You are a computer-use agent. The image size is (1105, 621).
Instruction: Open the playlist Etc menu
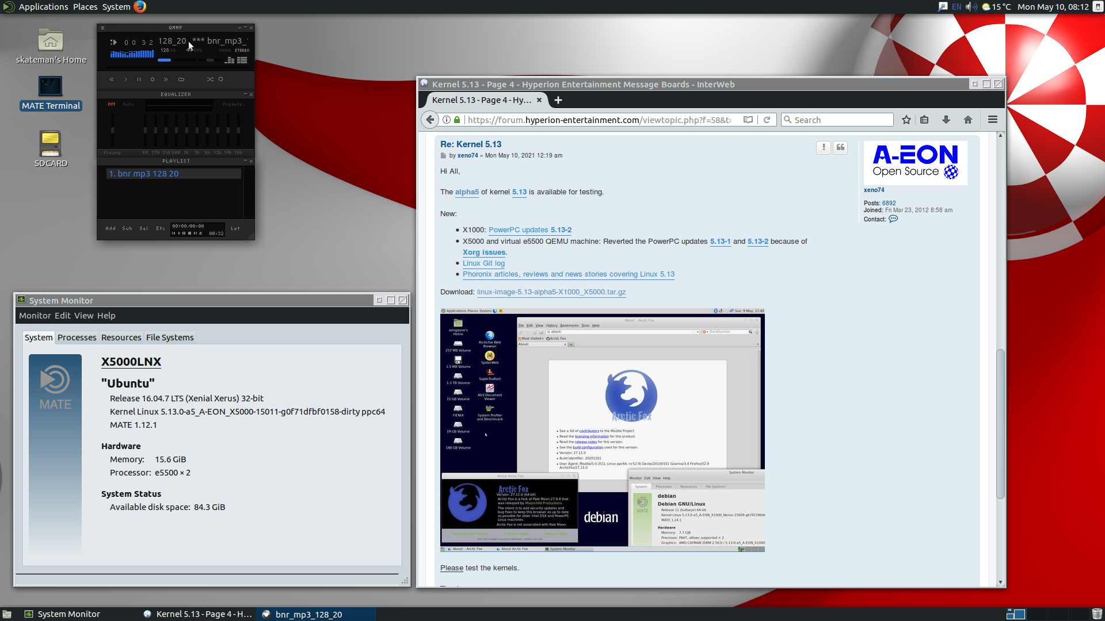point(161,228)
